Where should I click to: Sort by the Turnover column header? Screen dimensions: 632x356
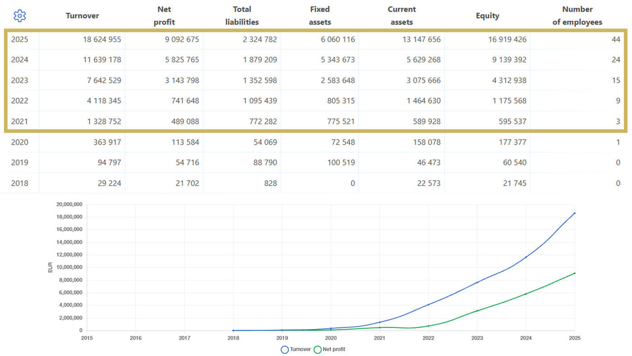click(x=82, y=15)
